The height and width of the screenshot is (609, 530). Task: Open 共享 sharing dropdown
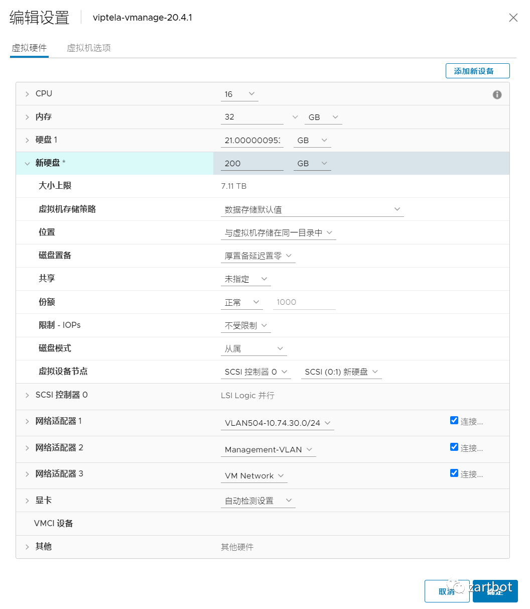(246, 279)
